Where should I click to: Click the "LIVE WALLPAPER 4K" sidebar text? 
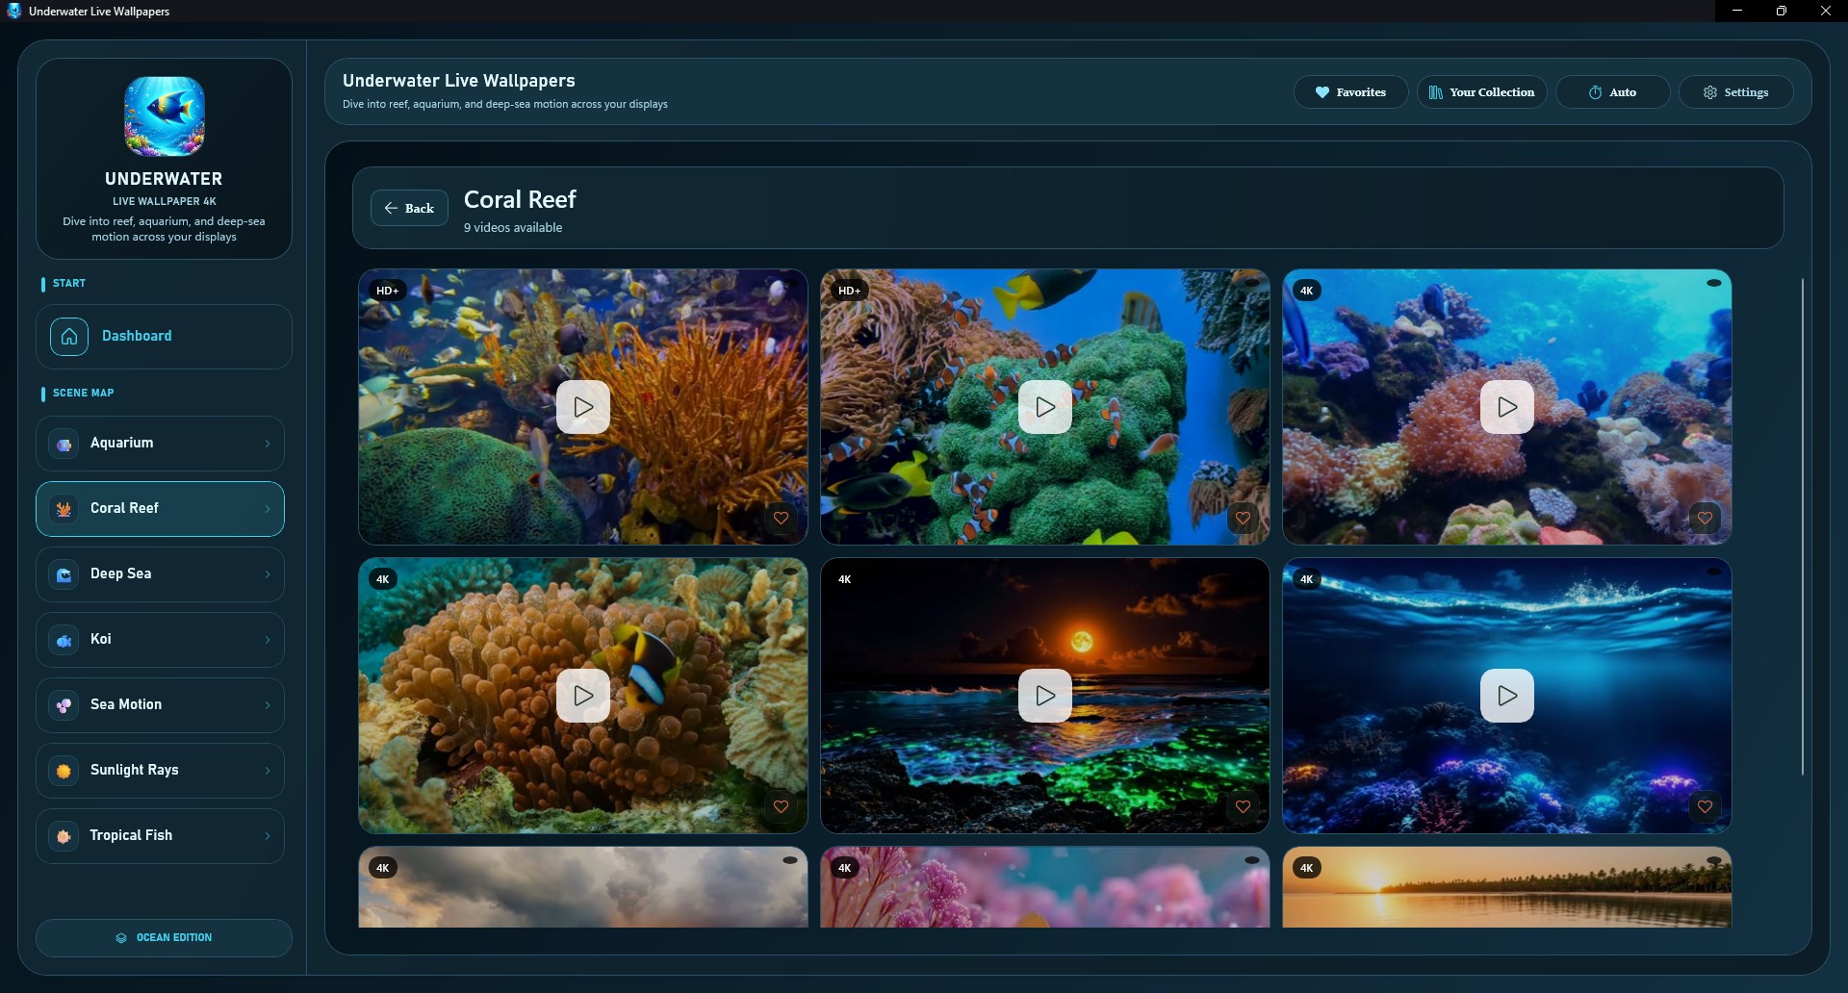[x=165, y=202]
